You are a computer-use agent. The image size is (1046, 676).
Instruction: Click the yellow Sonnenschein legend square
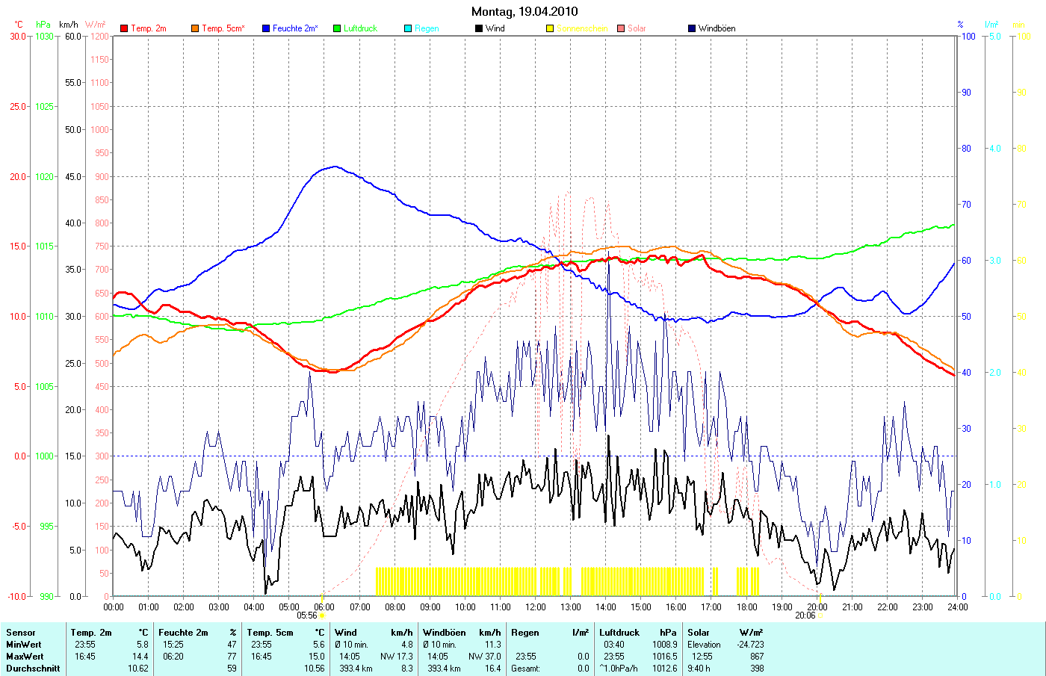(550, 28)
